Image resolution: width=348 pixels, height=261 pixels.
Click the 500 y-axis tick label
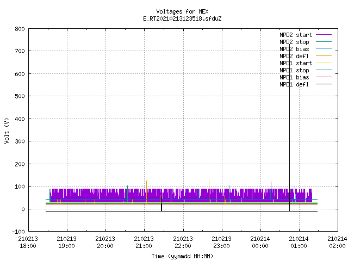coord(20,96)
